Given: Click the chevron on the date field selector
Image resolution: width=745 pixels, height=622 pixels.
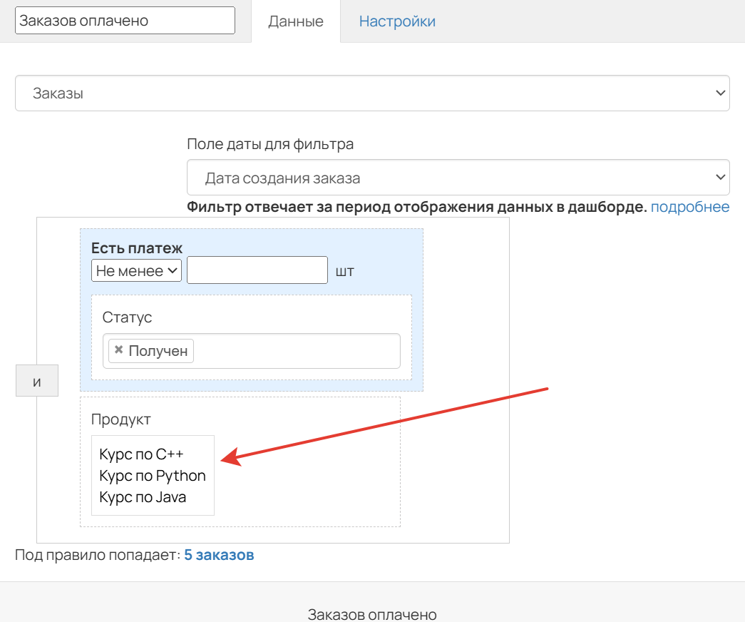Looking at the screenshot, I should pos(721,177).
